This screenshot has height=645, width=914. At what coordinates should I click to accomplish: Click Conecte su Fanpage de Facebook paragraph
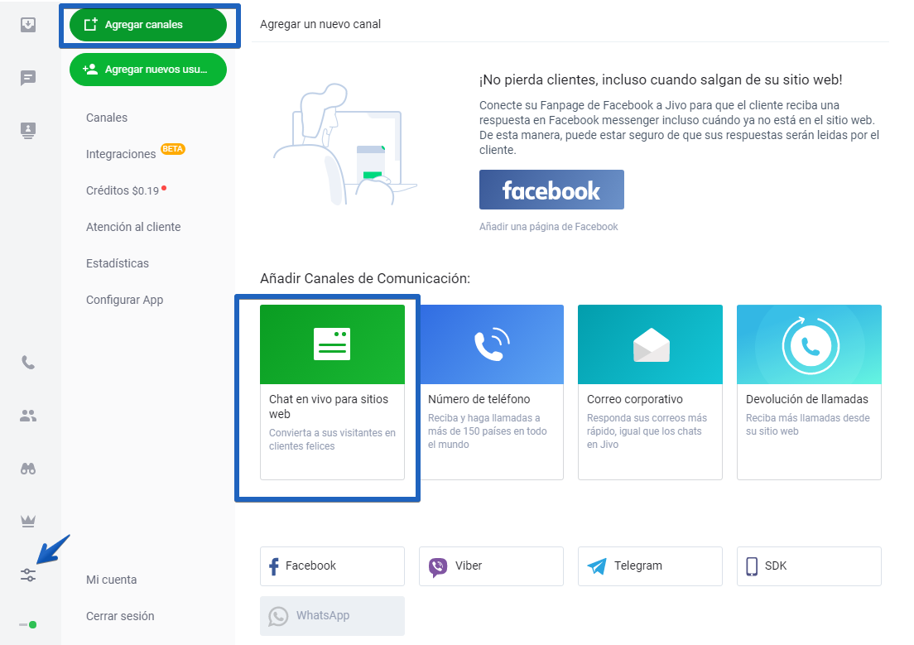click(679, 128)
